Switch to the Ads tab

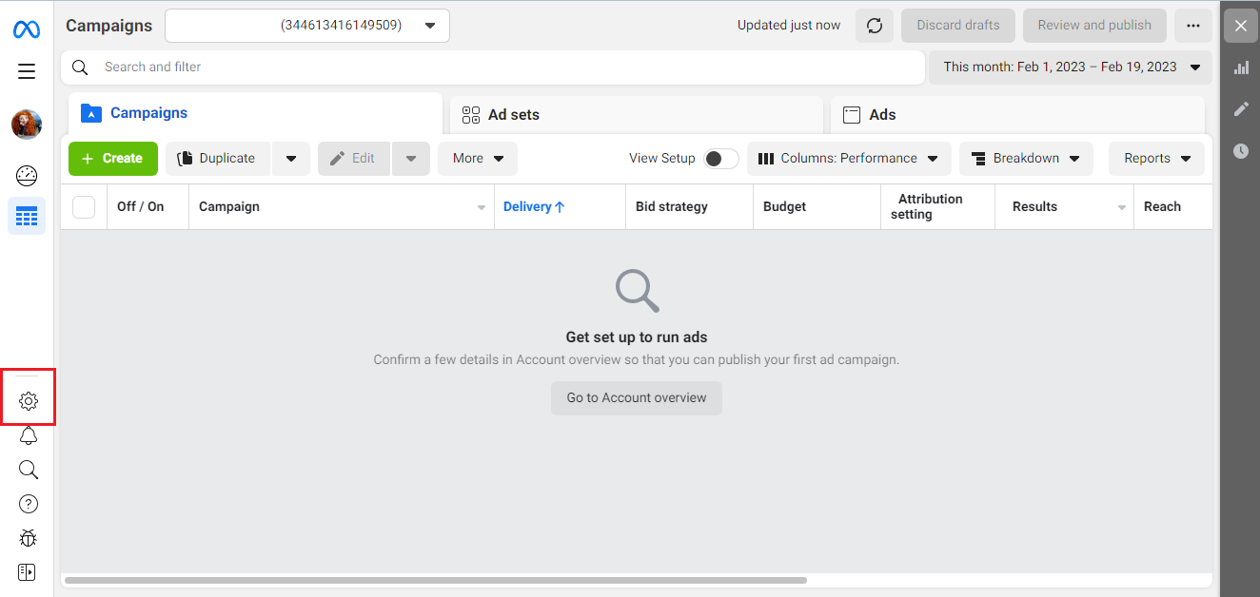click(1017, 114)
